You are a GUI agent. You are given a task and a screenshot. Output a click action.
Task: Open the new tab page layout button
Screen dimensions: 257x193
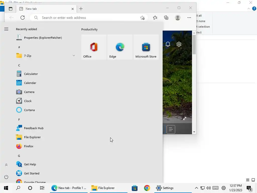(x=171, y=129)
